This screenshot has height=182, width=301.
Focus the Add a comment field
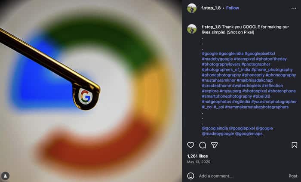click(241, 176)
